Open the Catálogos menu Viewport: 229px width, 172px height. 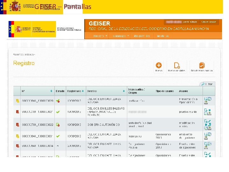tap(119, 36)
